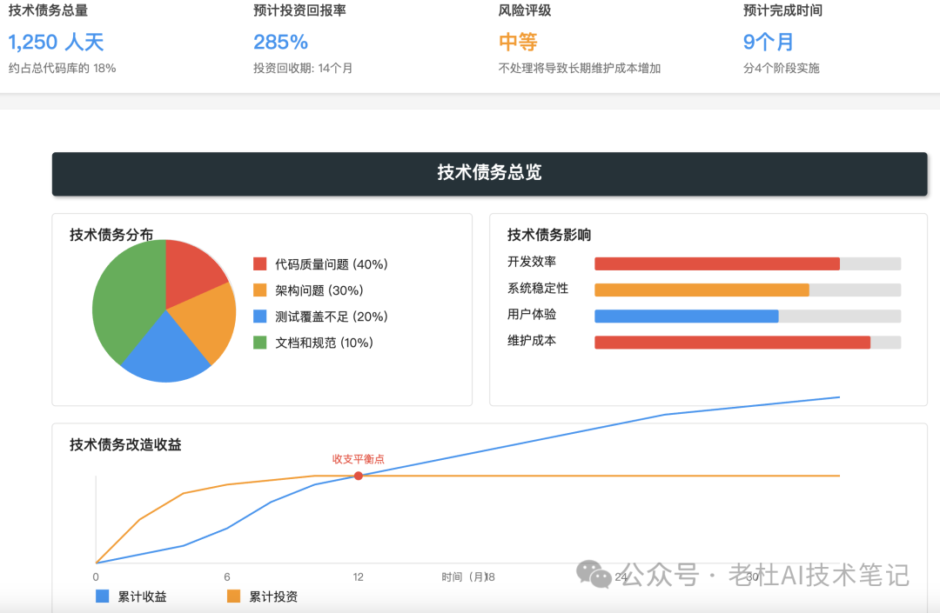The image size is (940, 613).
Task: Click the 维护成本 progress bar
Action: (x=748, y=343)
